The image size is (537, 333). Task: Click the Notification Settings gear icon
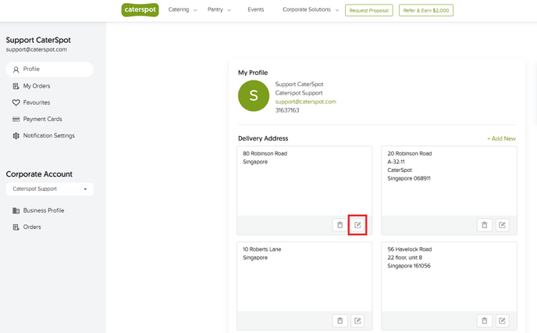(x=16, y=136)
